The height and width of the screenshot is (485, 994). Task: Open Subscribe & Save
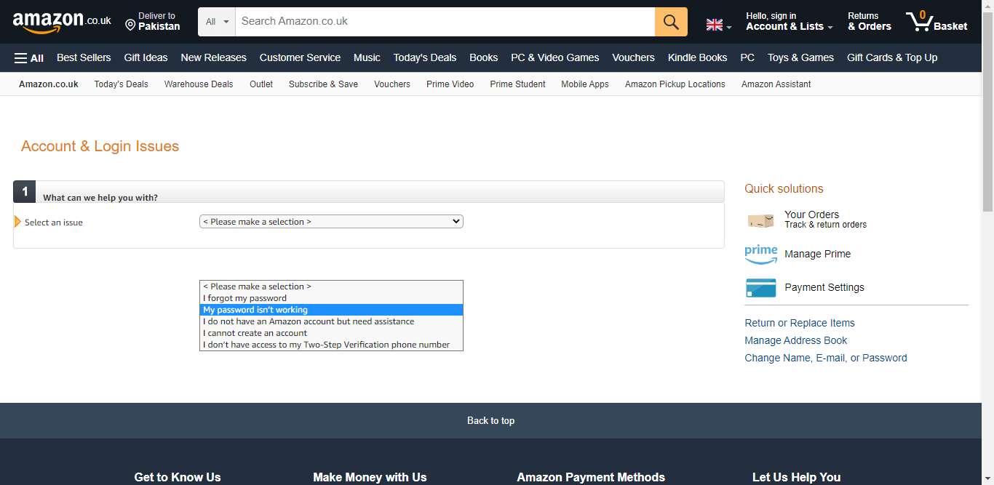click(323, 84)
